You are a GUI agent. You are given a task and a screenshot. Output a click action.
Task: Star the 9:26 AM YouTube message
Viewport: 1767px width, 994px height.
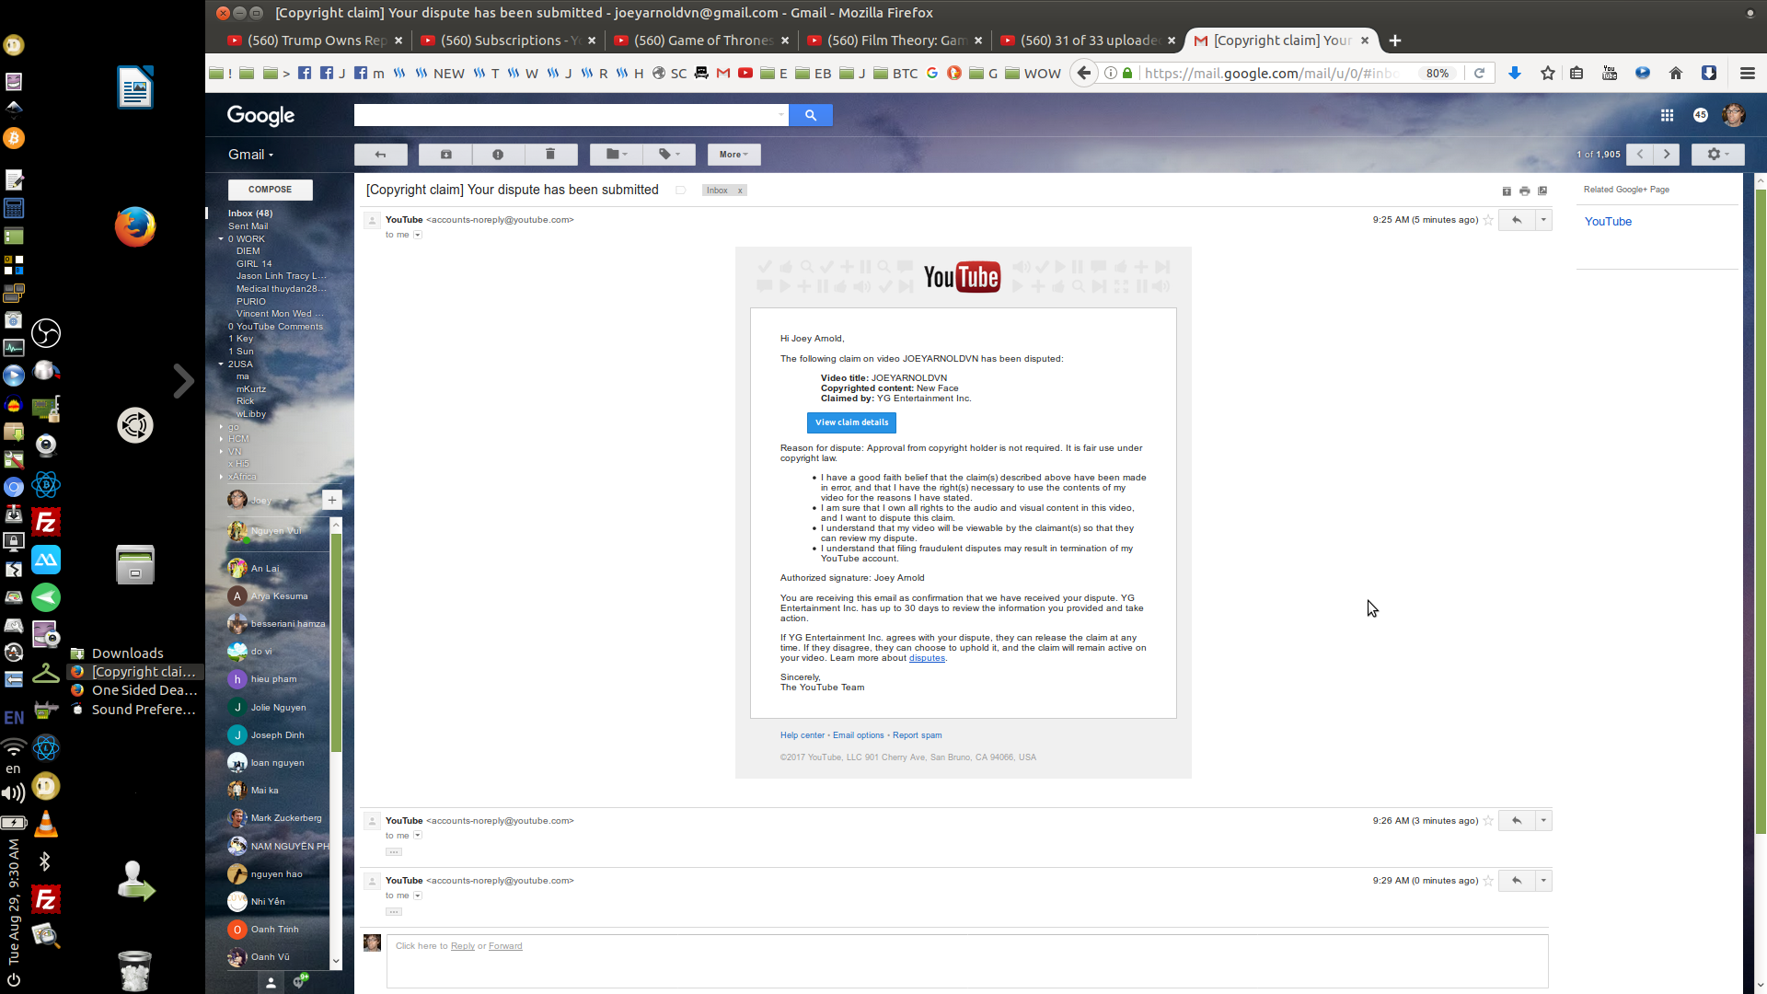[1488, 821]
